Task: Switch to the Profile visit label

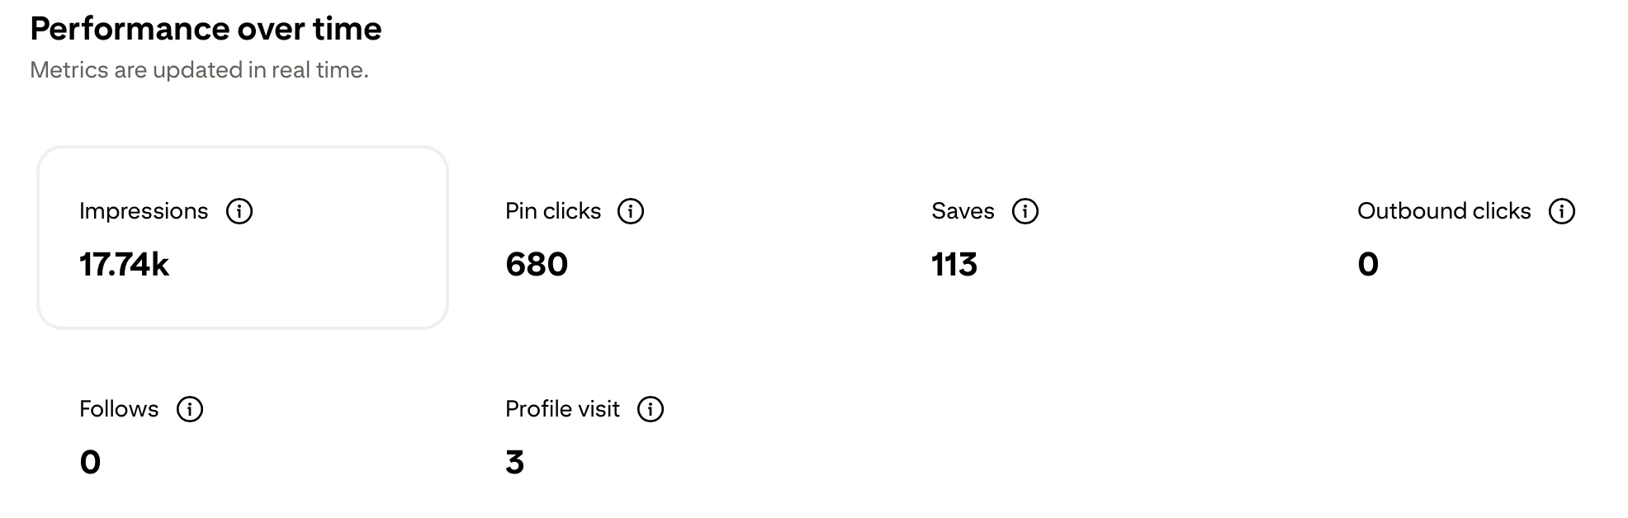Action: coord(562,409)
